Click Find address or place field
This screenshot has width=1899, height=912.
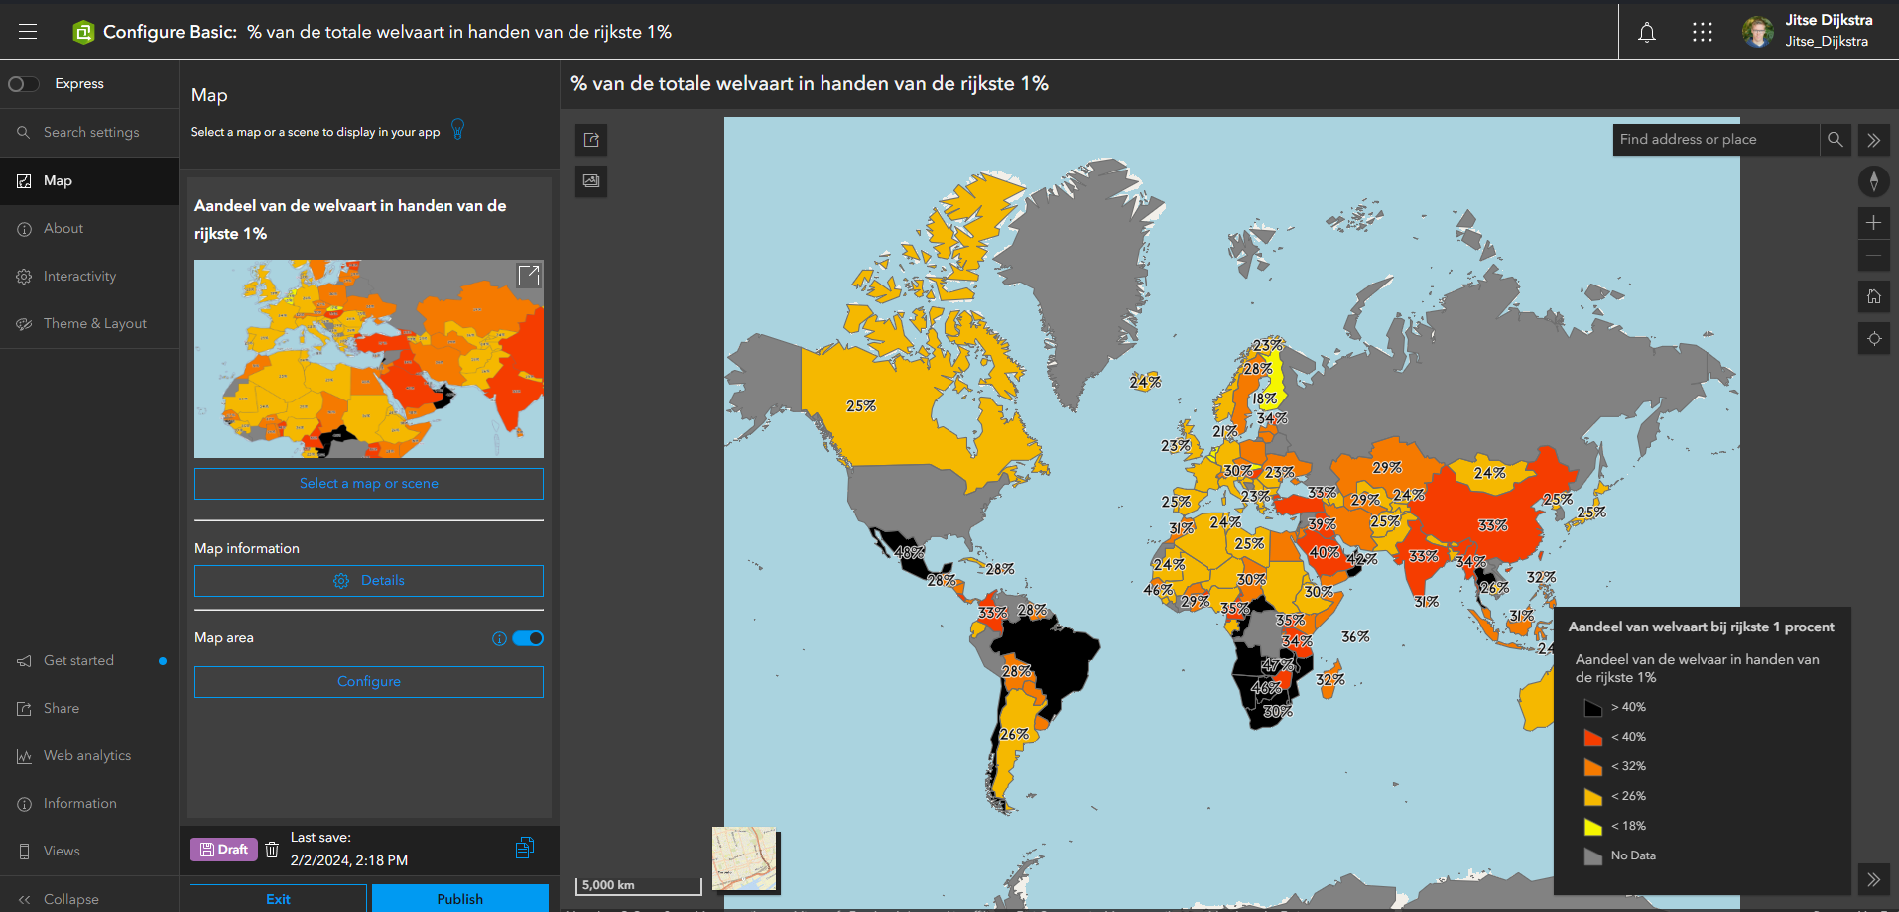(1716, 140)
